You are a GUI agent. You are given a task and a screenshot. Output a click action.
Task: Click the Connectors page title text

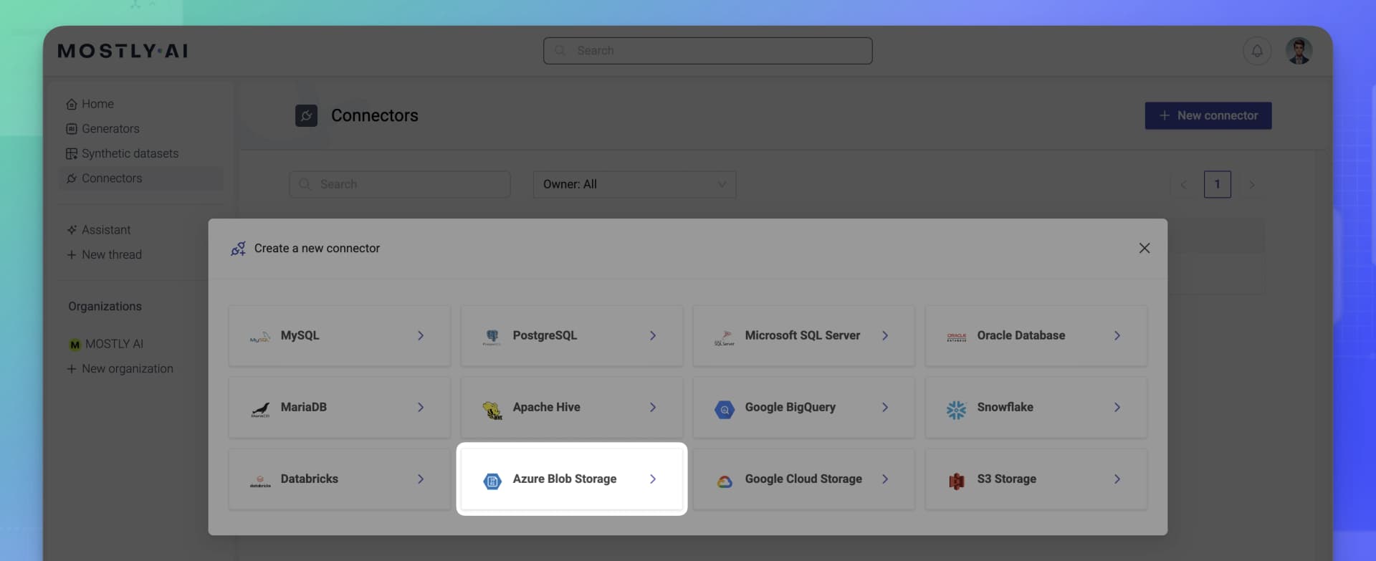coord(375,115)
